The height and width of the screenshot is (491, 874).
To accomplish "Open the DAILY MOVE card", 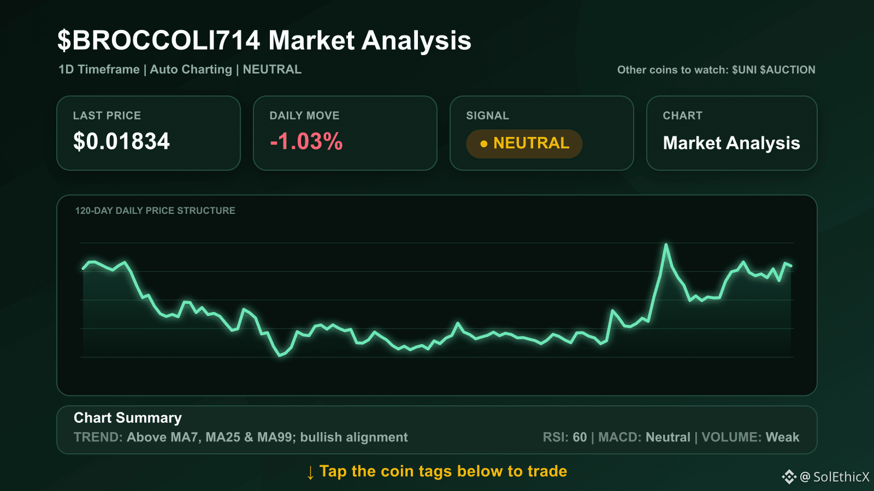I will 345,133.
